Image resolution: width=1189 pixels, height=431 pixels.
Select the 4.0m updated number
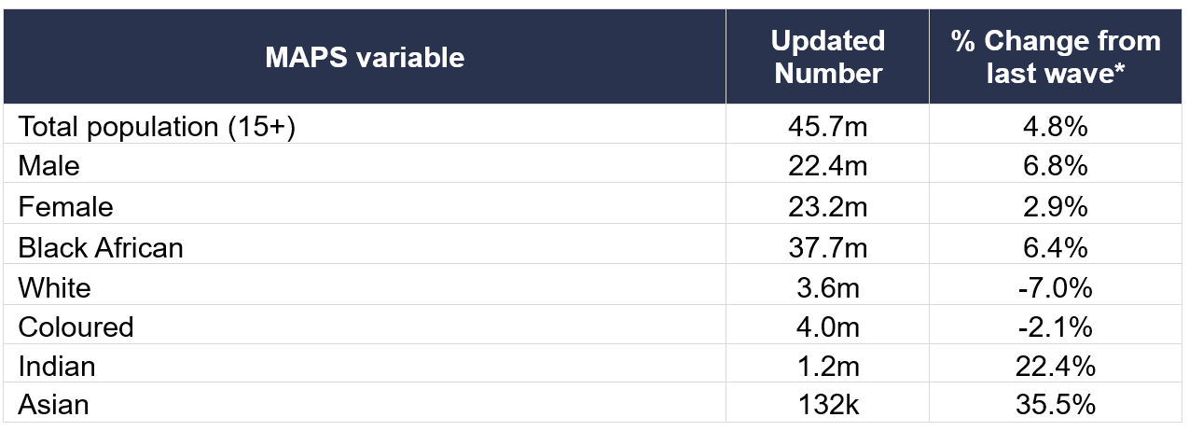click(827, 327)
